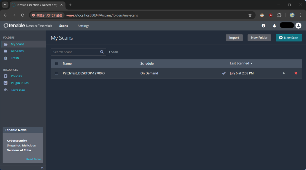Open the eyeglasses-face extension icon
The image size is (306, 170).
pos(262,15)
